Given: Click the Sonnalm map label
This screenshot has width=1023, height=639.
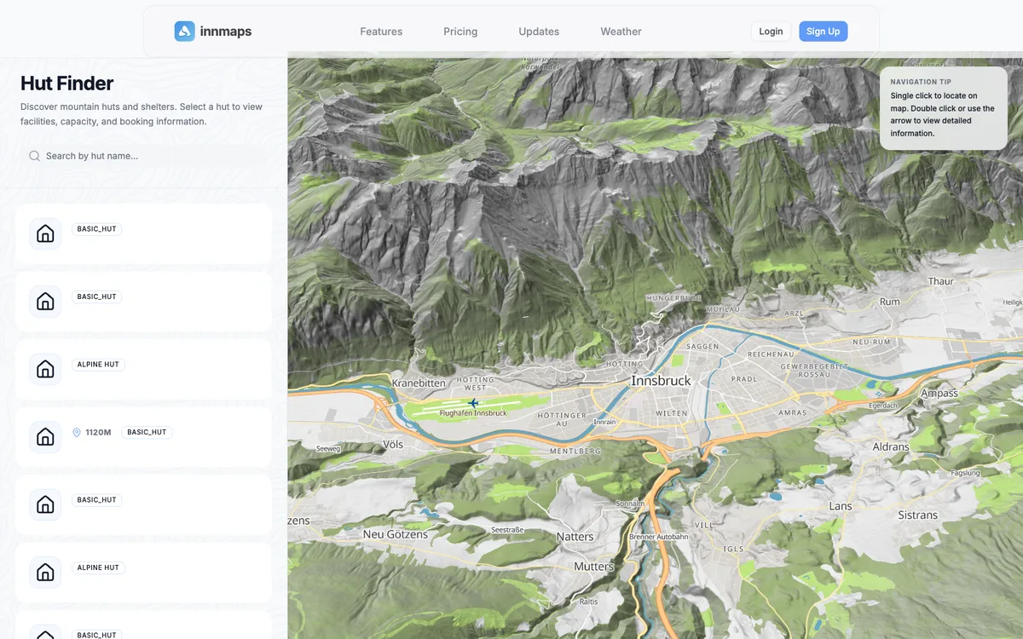Looking at the screenshot, I should [630, 504].
